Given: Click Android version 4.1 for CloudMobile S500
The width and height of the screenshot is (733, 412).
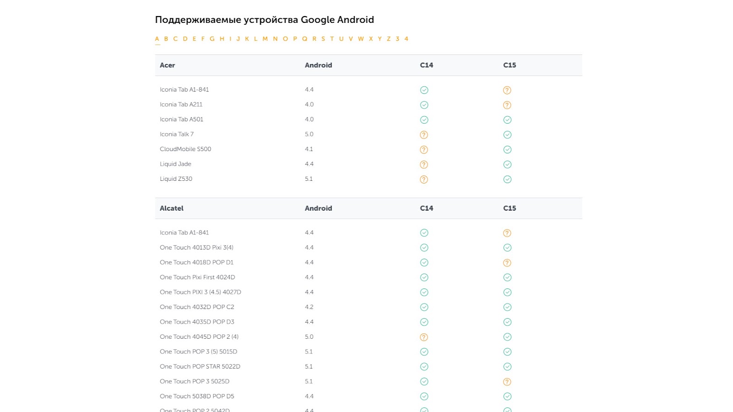Looking at the screenshot, I should (309, 149).
